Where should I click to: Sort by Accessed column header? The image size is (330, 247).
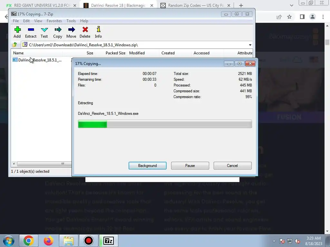pos(208,53)
